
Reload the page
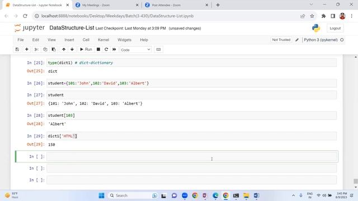click(25, 16)
